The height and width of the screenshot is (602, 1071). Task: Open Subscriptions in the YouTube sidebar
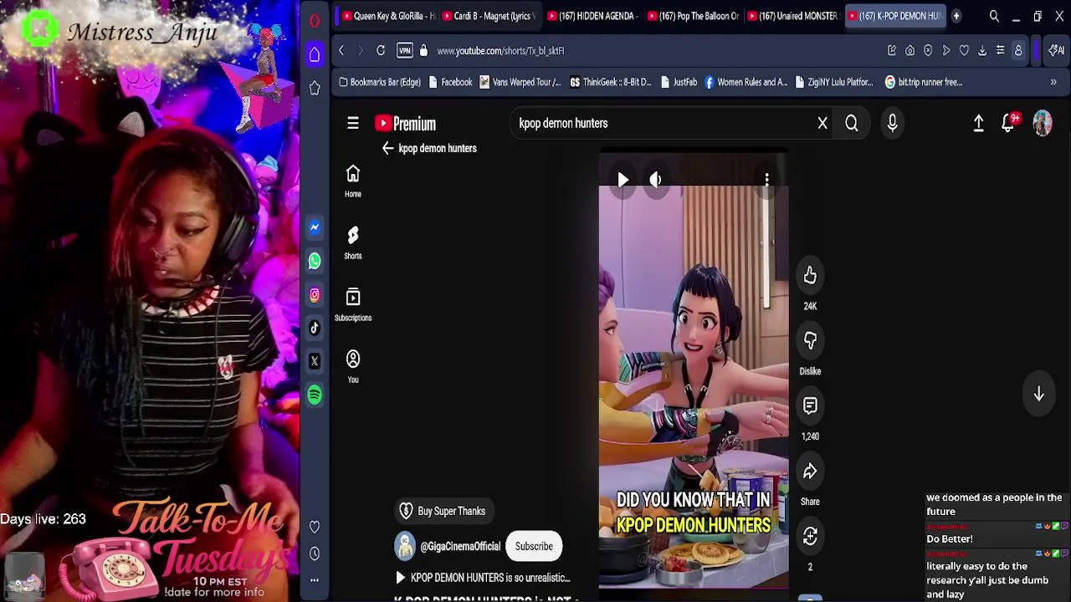(353, 304)
